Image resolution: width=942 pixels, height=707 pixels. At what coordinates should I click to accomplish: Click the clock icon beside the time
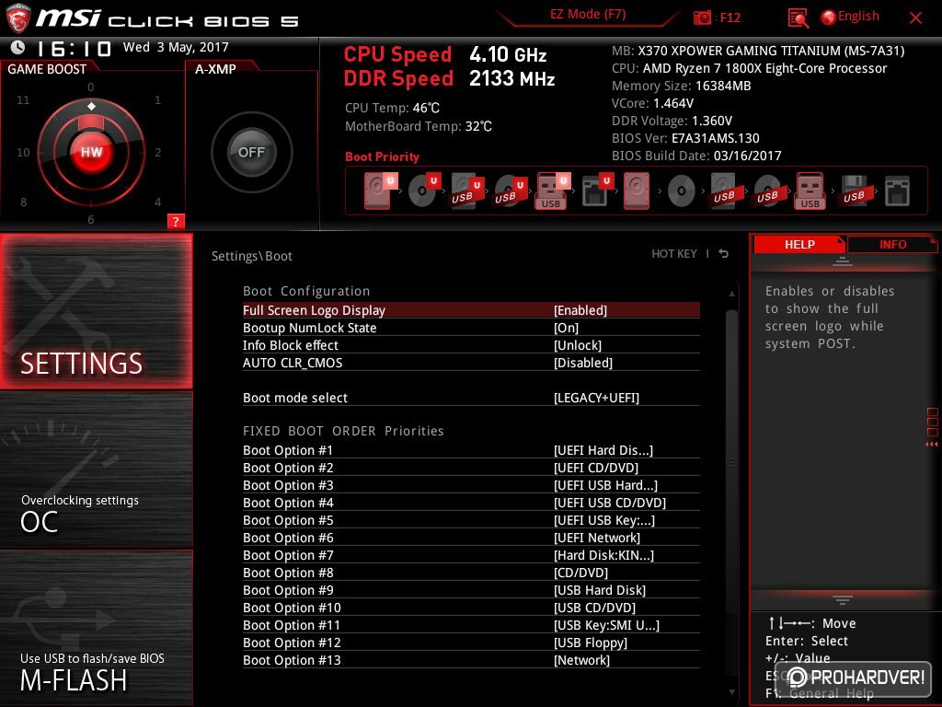18,47
